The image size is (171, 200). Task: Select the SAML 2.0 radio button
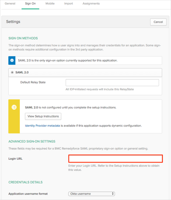[12, 73]
